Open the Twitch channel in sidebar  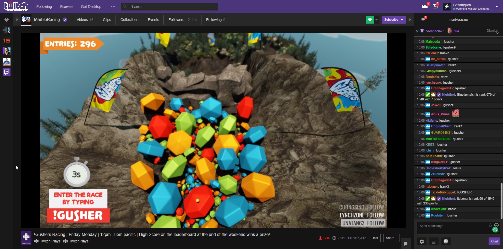tap(7, 72)
